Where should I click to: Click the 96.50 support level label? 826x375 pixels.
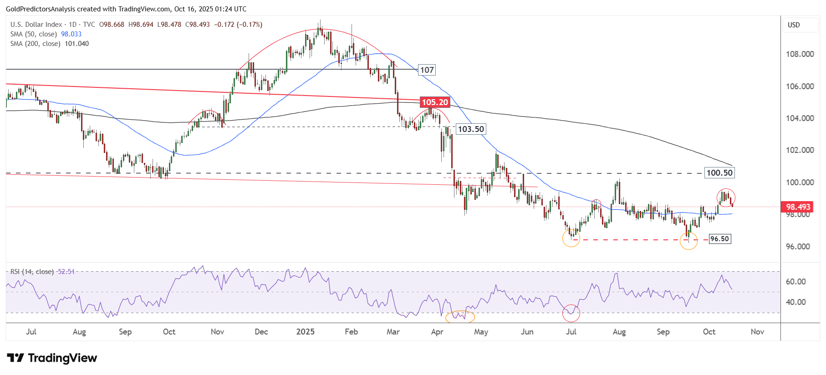pyautogui.click(x=719, y=239)
